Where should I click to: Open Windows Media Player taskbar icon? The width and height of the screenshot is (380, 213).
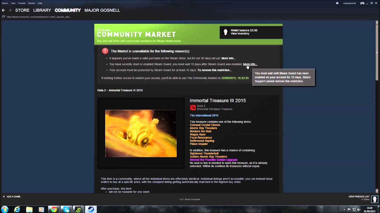coord(41,209)
